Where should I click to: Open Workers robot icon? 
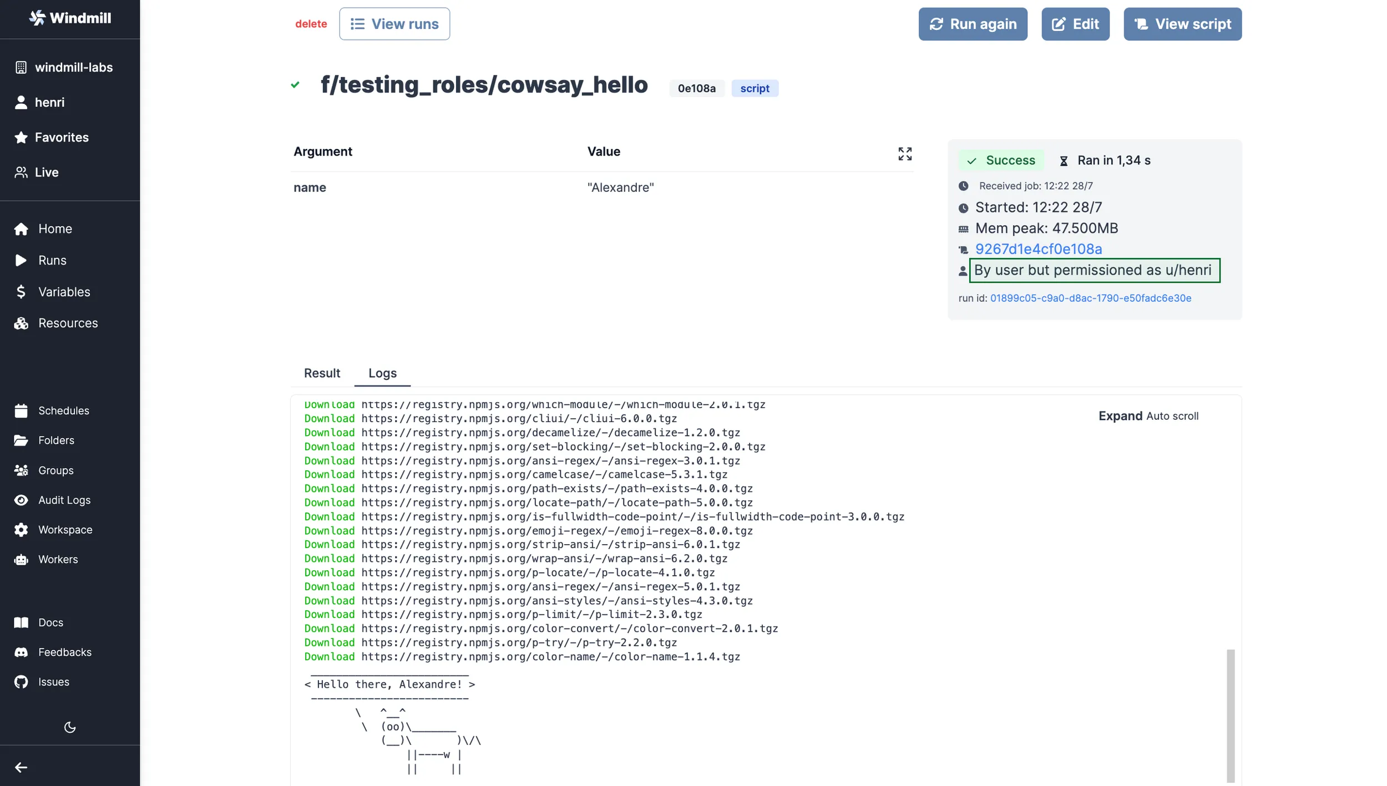(21, 559)
